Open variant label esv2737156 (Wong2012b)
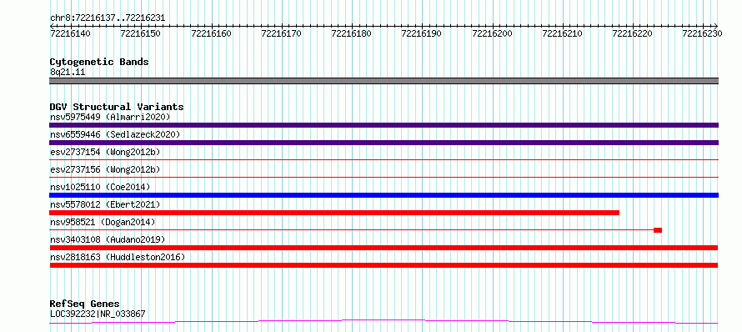This screenshot has width=742, height=332. [x=105, y=169]
